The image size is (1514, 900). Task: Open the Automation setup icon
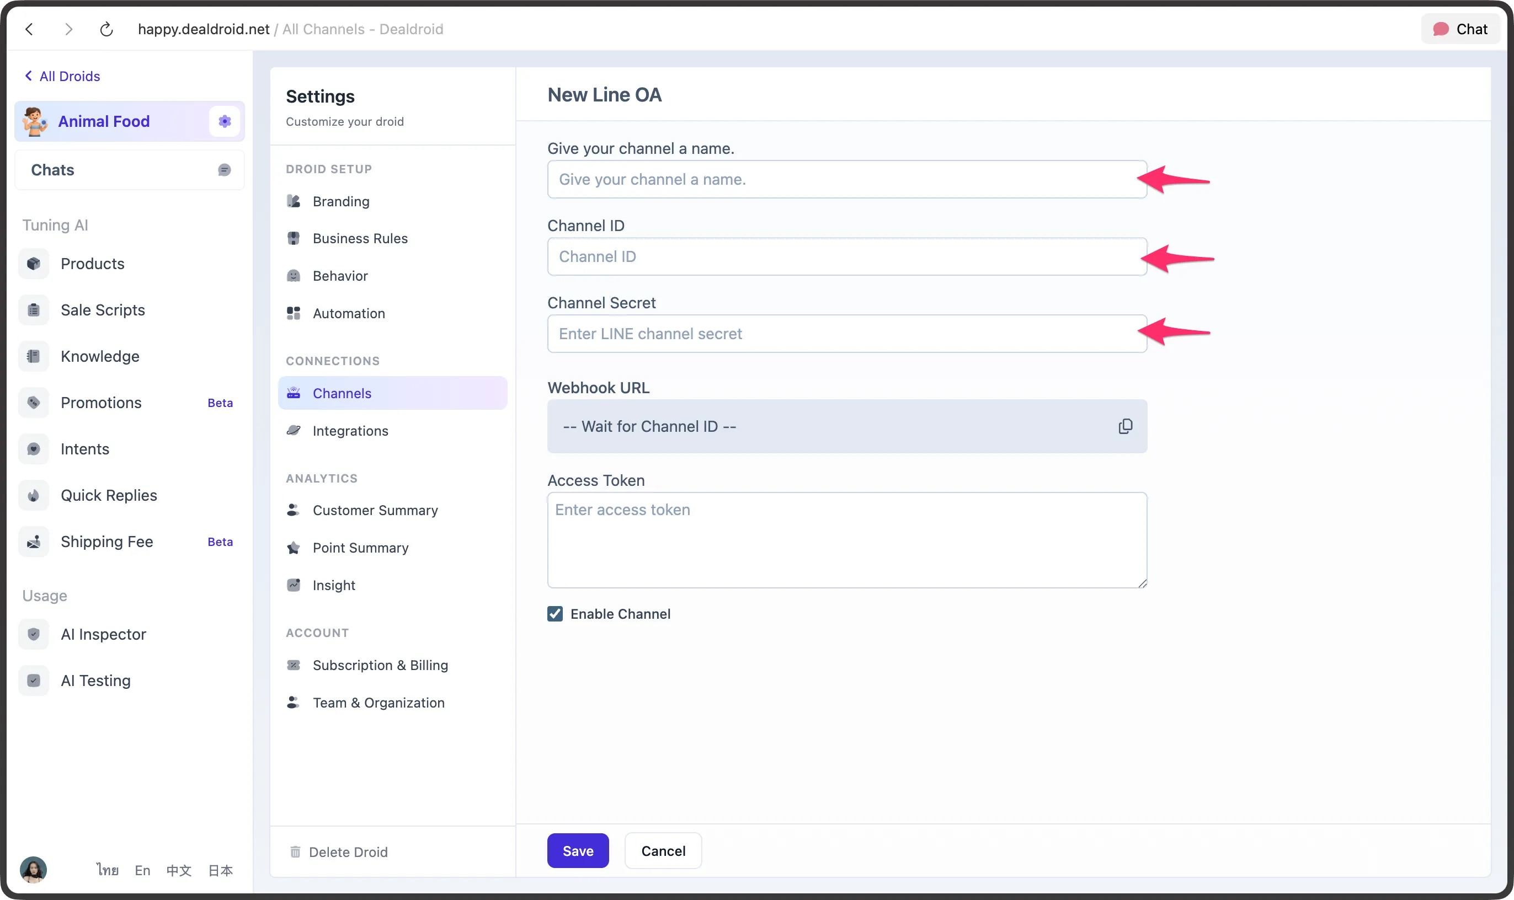tap(294, 313)
